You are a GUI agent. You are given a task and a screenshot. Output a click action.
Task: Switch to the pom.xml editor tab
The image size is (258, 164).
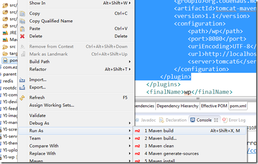click(238, 106)
